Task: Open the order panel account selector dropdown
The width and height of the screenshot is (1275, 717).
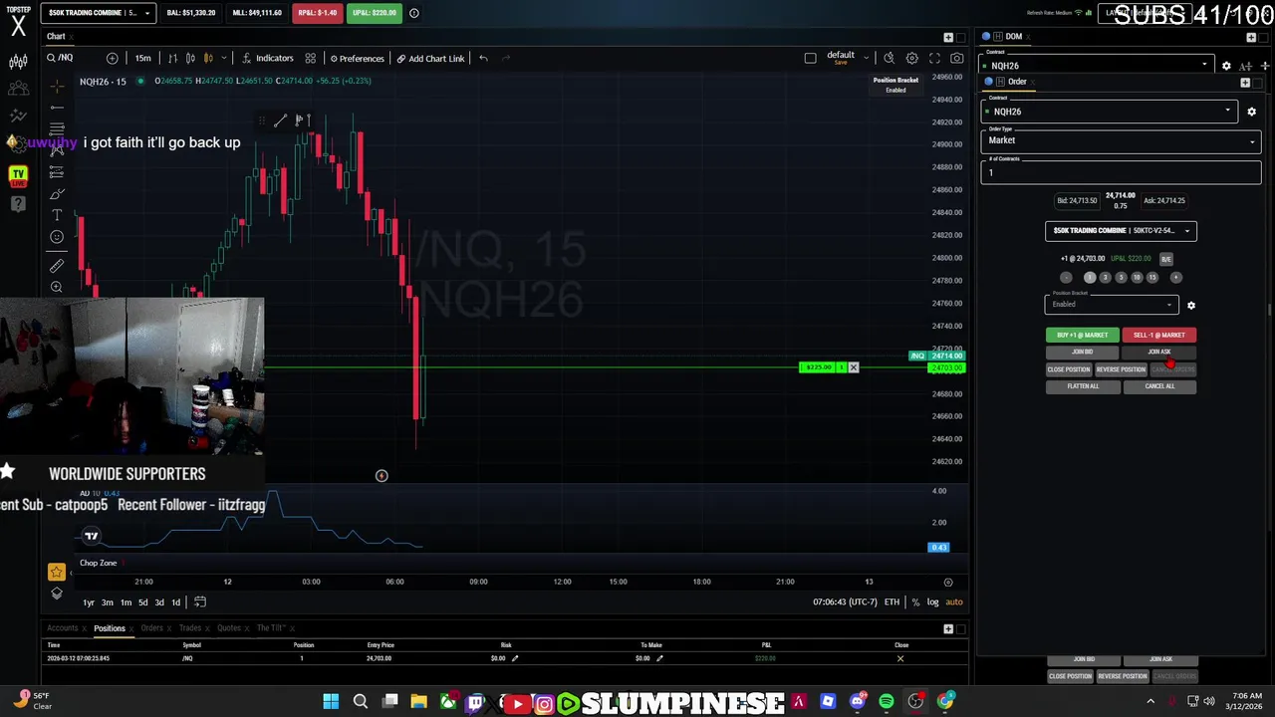Action: click(x=1121, y=231)
